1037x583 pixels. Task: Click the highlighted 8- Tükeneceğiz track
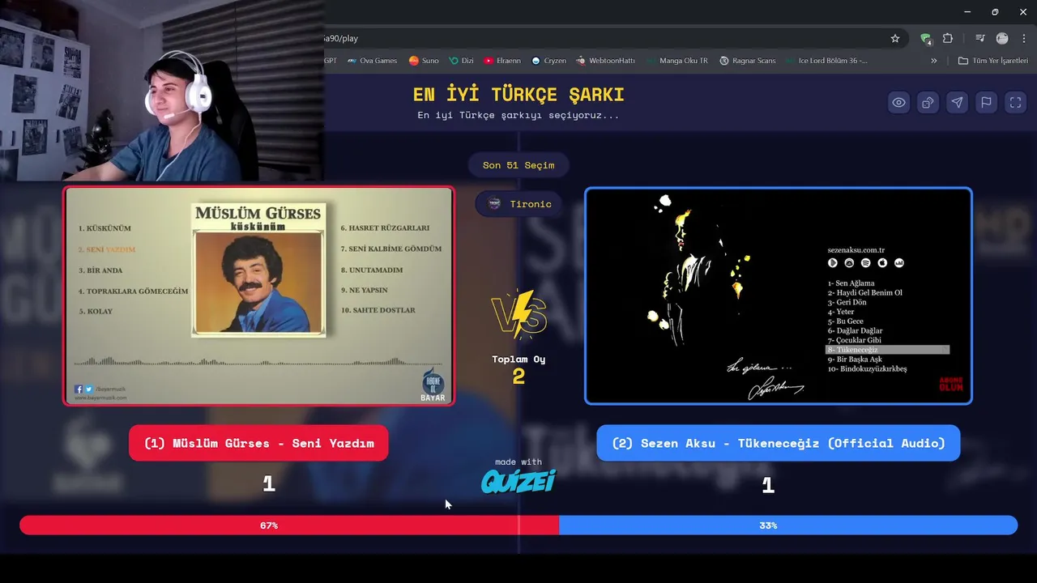(887, 350)
